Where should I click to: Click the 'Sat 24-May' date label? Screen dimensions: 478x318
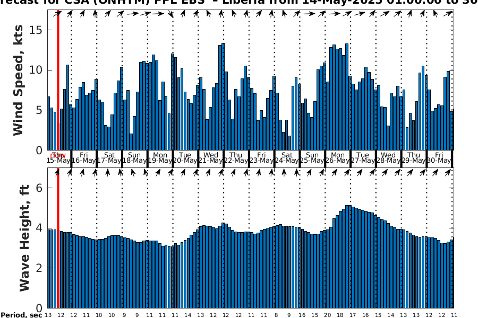(287, 157)
